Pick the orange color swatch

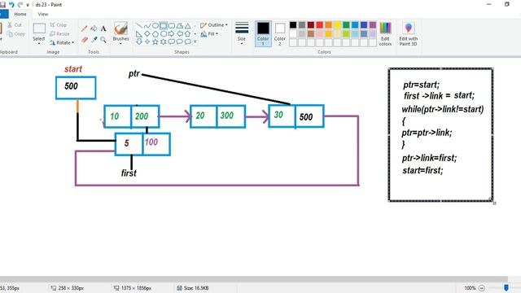(329, 25)
